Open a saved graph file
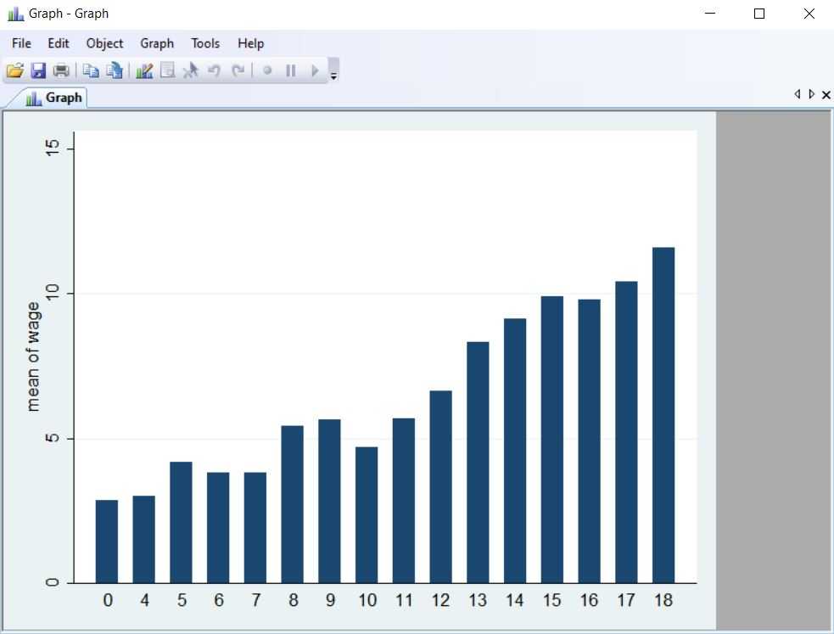The height and width of the screenshot is (634, 834). 15,70
